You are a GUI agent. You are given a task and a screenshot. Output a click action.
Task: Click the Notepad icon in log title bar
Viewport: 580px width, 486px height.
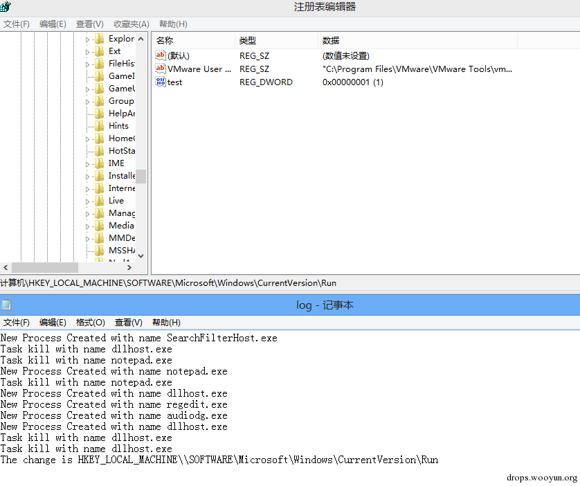pos(6,305)
